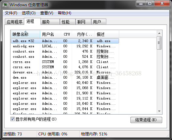Click LOCAL... user of audiodg.exe
This screenshot has width=172, height=140.
click(x=49, y=46)
